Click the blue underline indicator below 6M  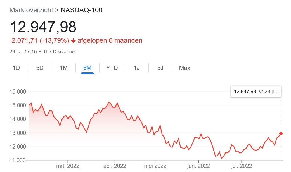(x=87, y=72)
